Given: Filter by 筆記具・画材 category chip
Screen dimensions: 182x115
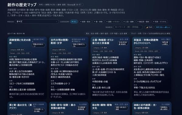Looking at the screenshot, I should [x=143, y=21].
